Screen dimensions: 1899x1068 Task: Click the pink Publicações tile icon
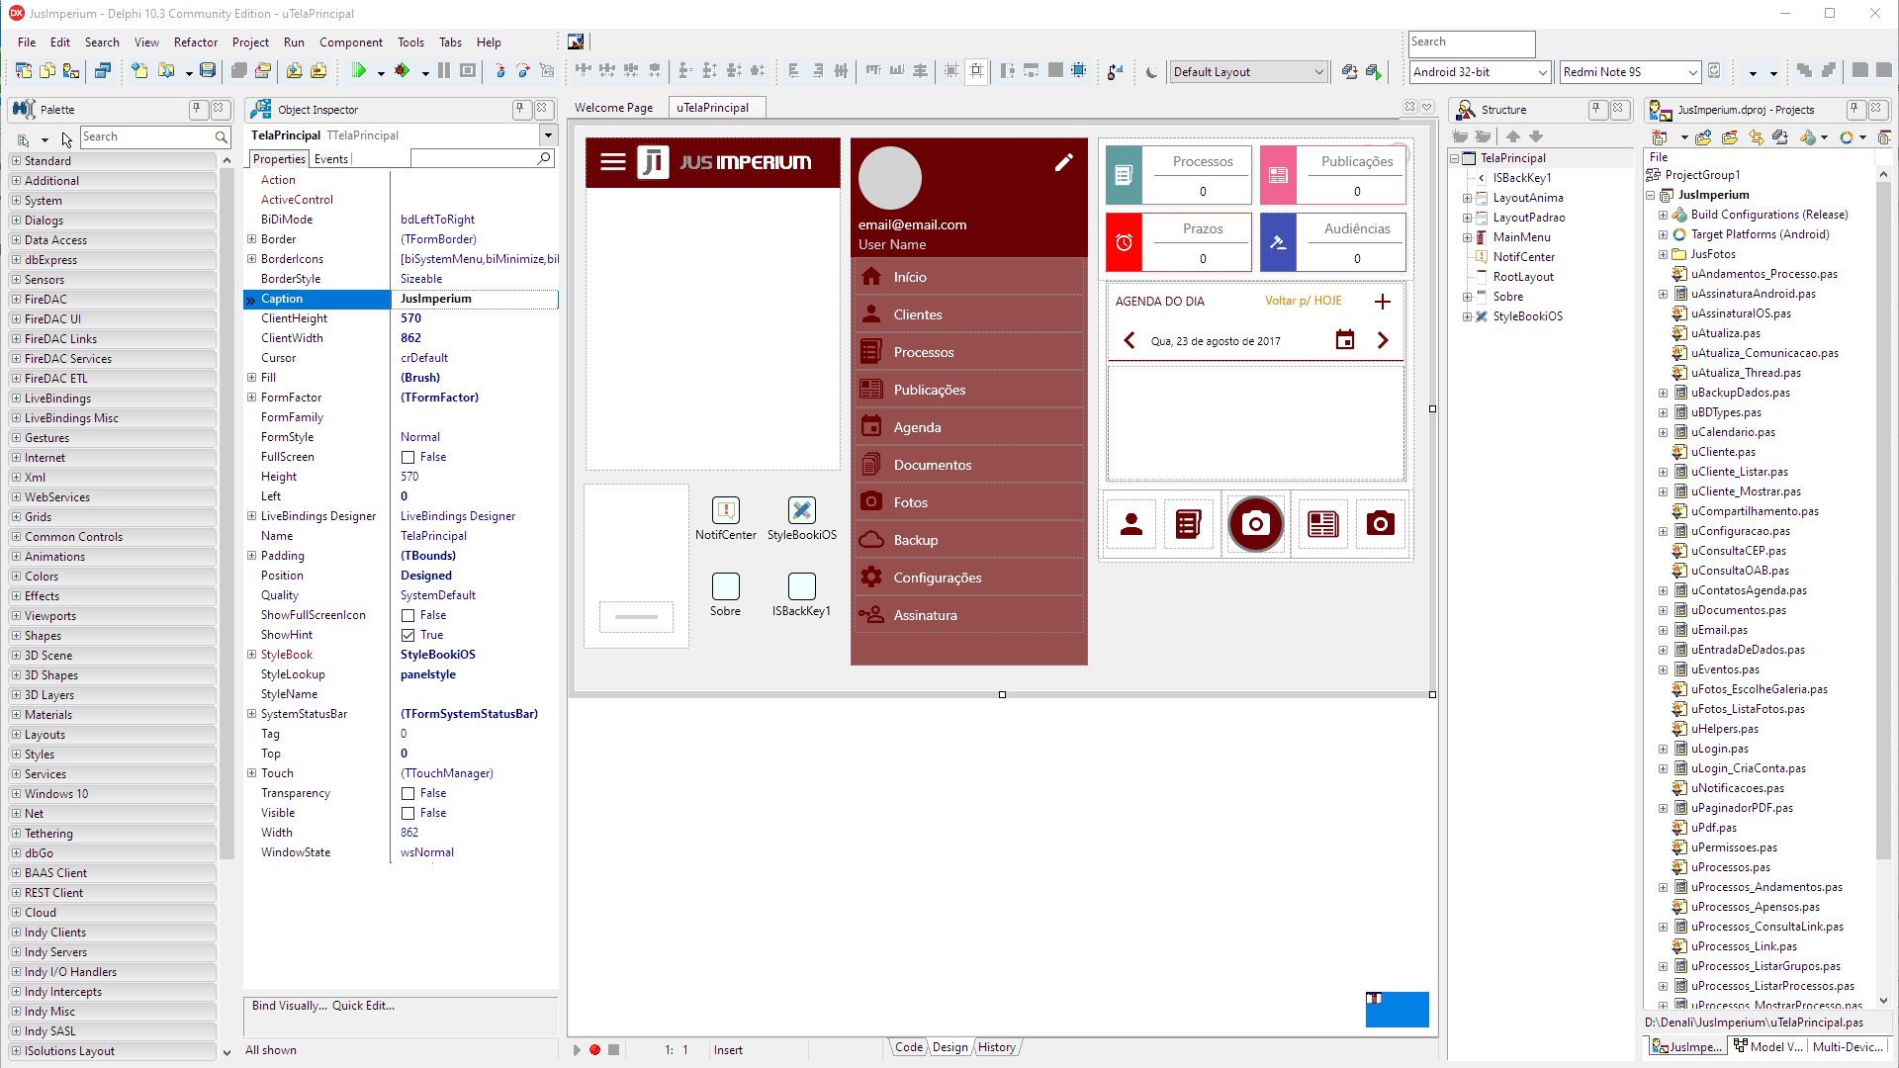1278,175
